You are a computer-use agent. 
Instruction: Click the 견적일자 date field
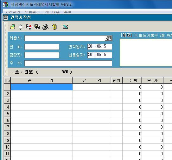[100, 47]
